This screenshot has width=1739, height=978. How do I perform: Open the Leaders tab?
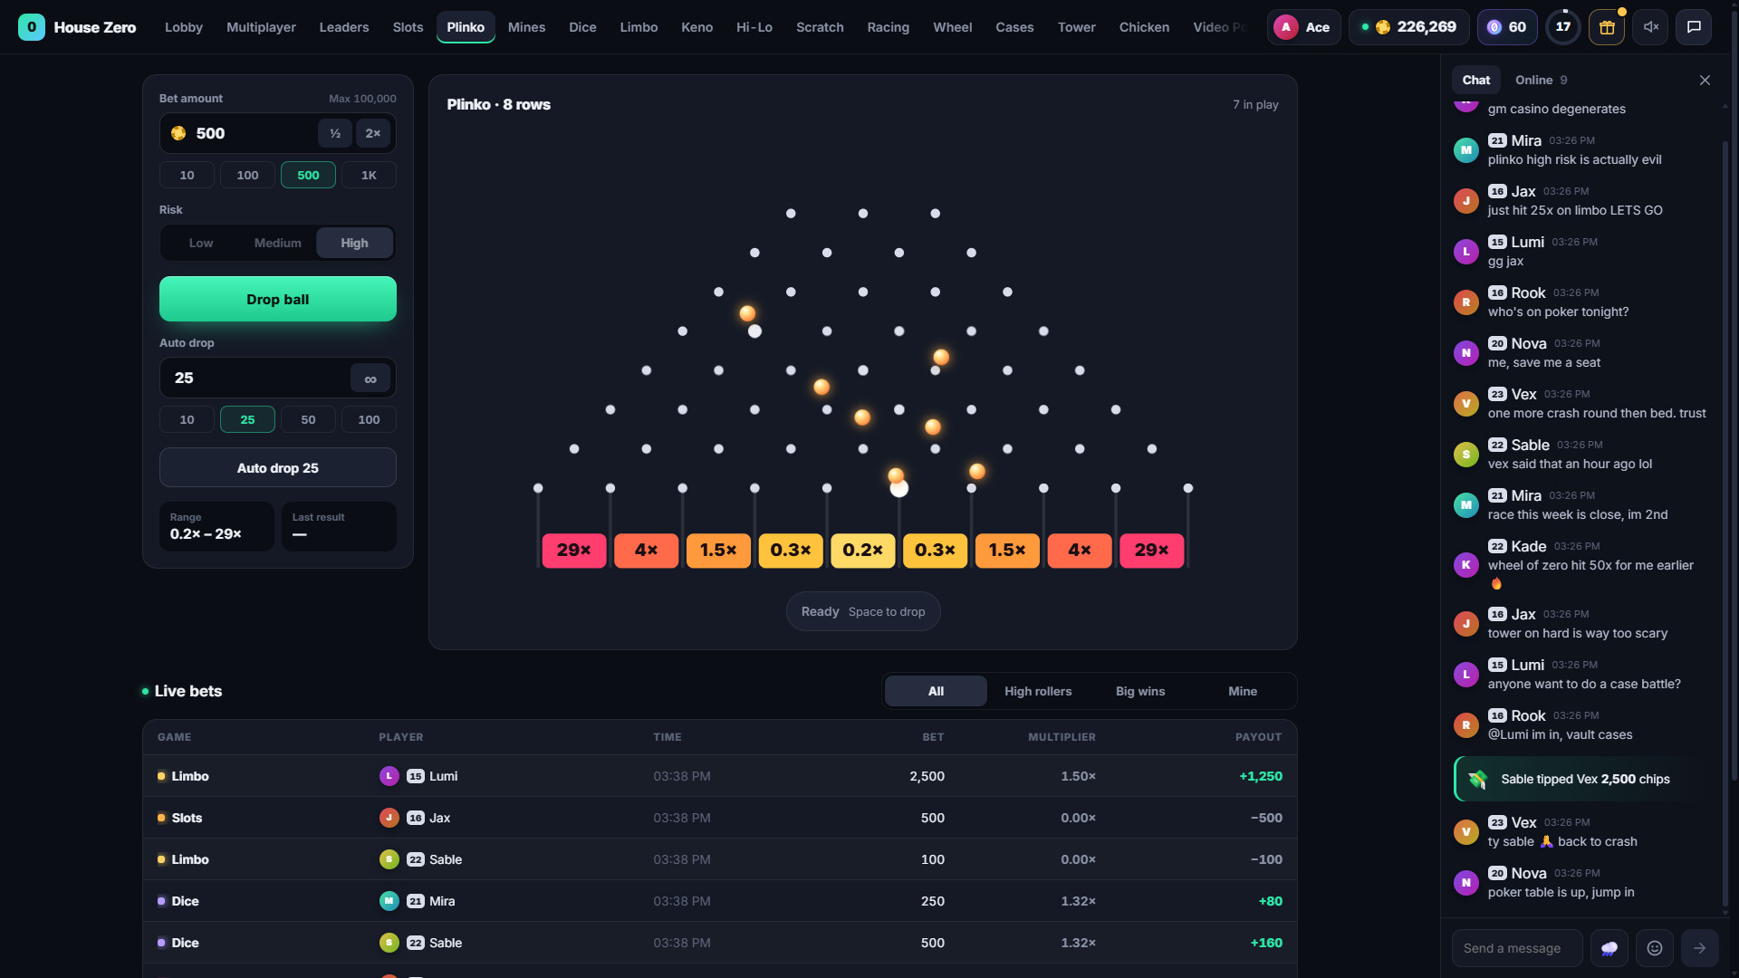pyautogui.click(x=344, y=27)
